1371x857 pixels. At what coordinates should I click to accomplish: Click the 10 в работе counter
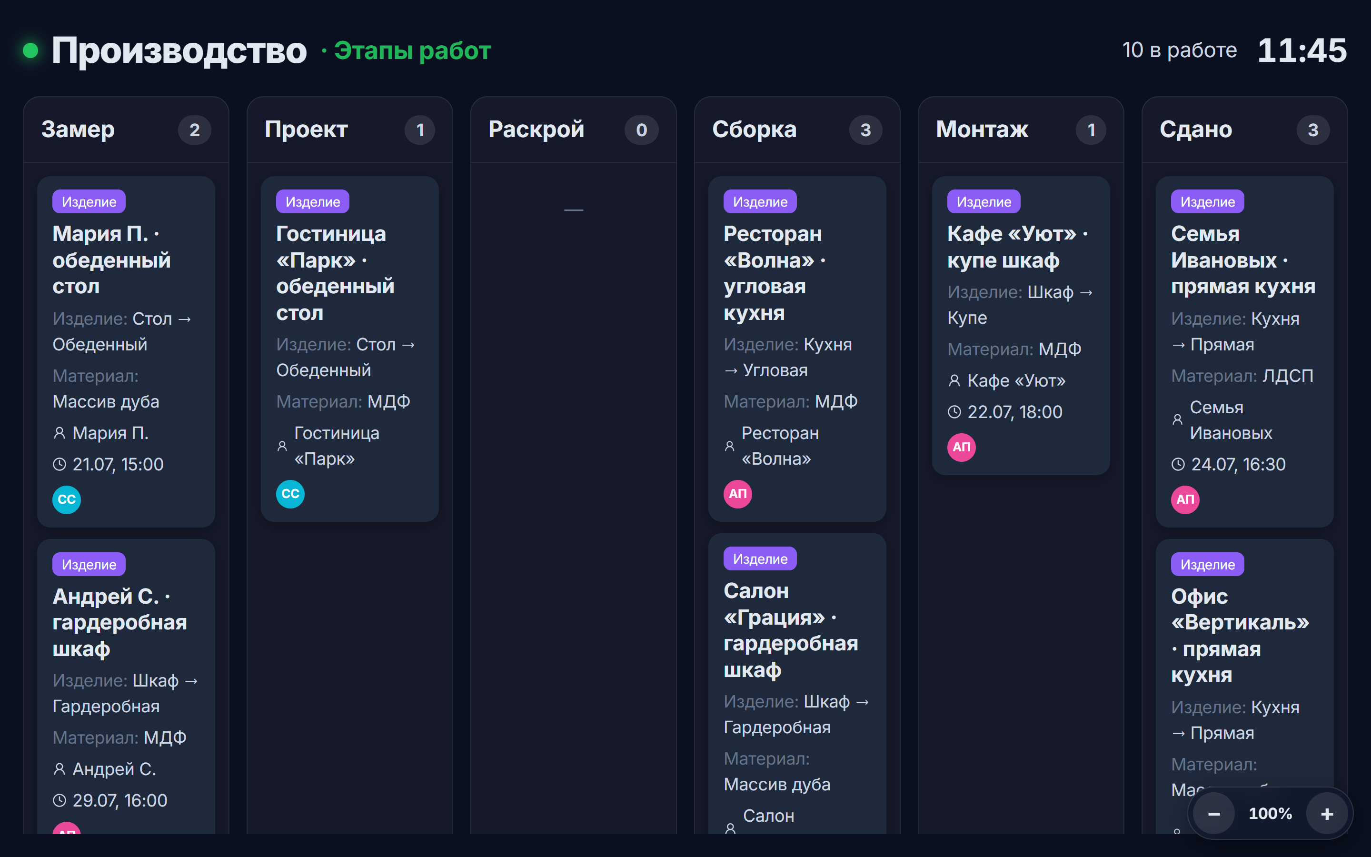[1180, 50]
